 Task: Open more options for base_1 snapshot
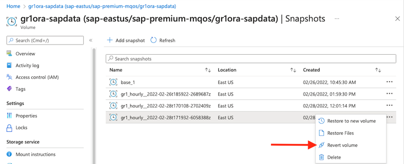389,82
